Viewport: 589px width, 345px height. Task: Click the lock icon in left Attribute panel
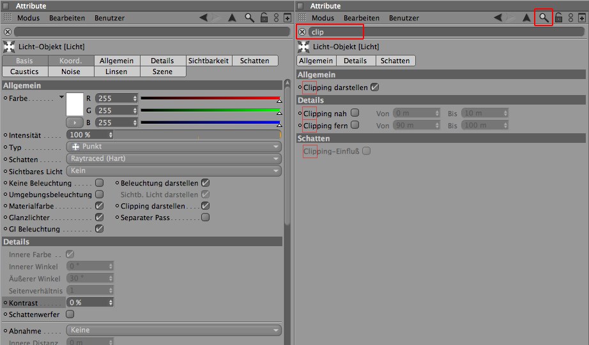(264, 18)
